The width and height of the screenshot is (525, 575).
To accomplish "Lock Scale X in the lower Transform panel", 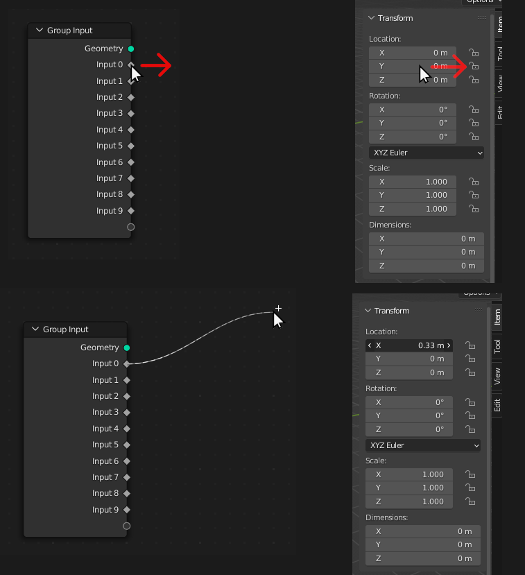I will coord(470,474).
